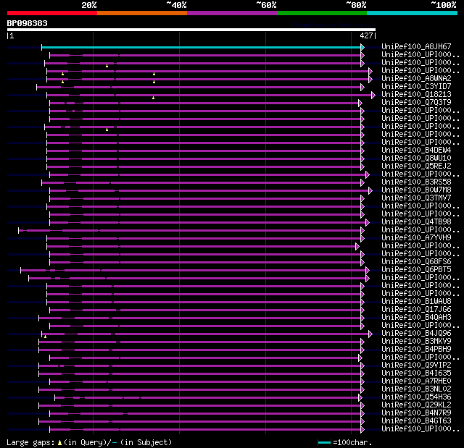Click the arrowhead ending the Q18213 alignment
Screen dimensions: 464x448
tap(373, 95)
